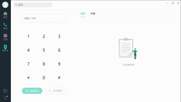The image size is (181, 102).
Task: Dial digit 6 on keypad
Action: tap(59, 50)
